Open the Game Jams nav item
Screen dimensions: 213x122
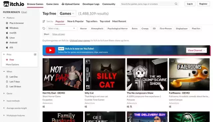pyautogui.click(x=53, y=4)
